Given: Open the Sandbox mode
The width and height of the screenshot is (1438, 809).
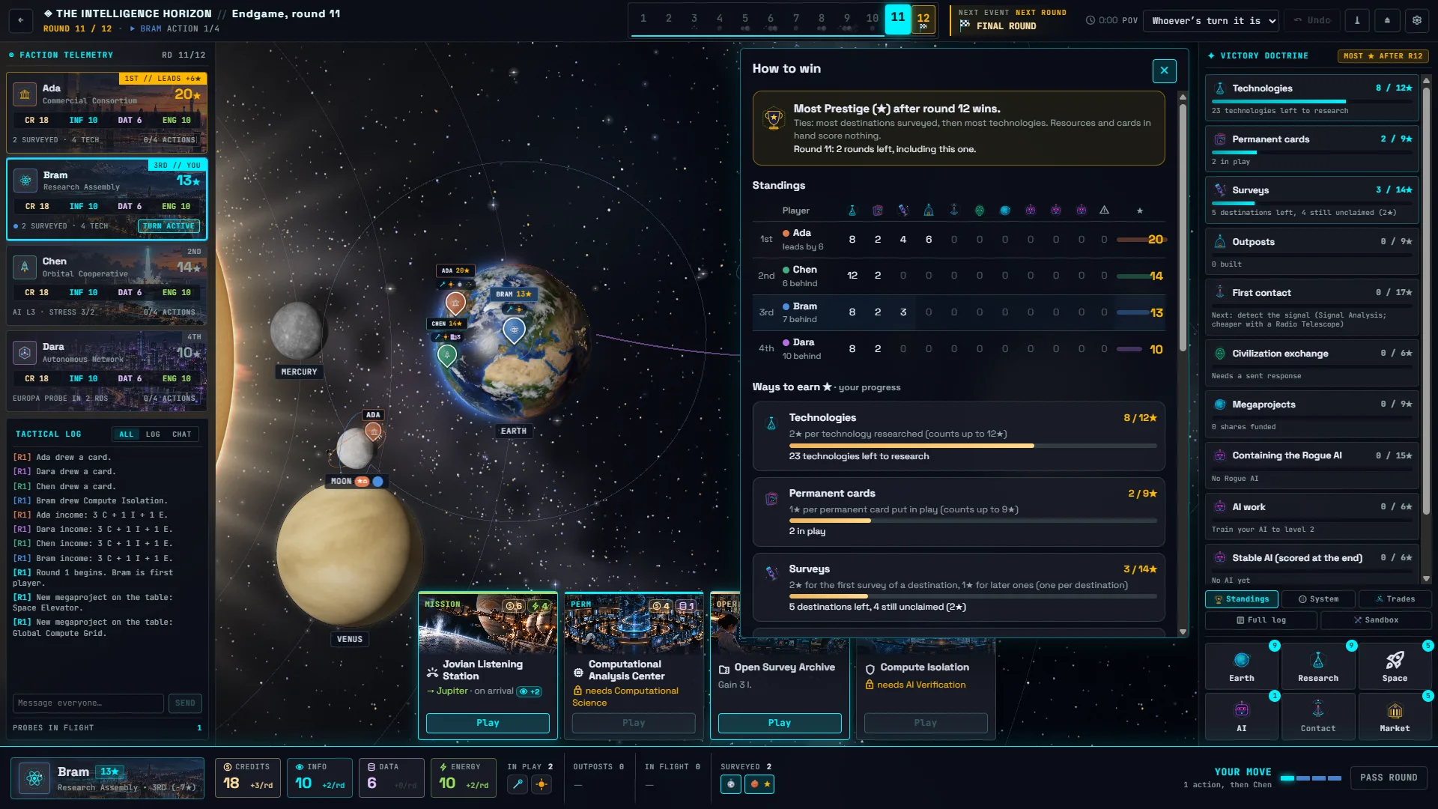Looking at the screenshot, I should (x=1376, y=620).
